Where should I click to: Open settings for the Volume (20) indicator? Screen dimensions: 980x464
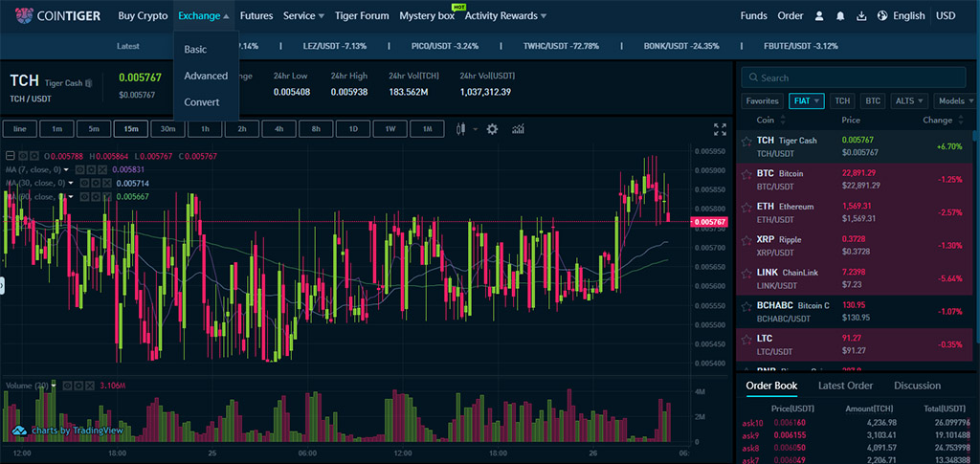pos(78,386)
